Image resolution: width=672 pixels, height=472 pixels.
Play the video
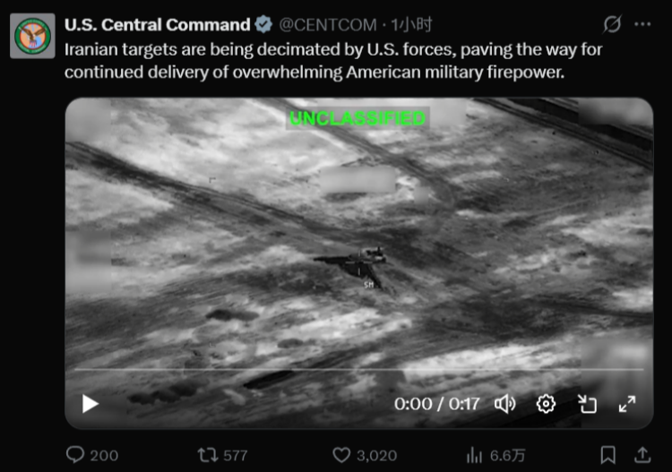click(x=90, y=404)
